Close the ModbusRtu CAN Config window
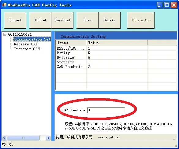The height and width of the screenshot is (149, 179). (174, 5)
